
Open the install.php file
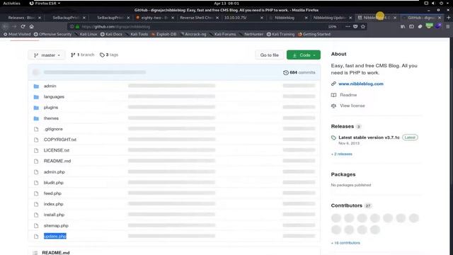click(x=54, y=215)
